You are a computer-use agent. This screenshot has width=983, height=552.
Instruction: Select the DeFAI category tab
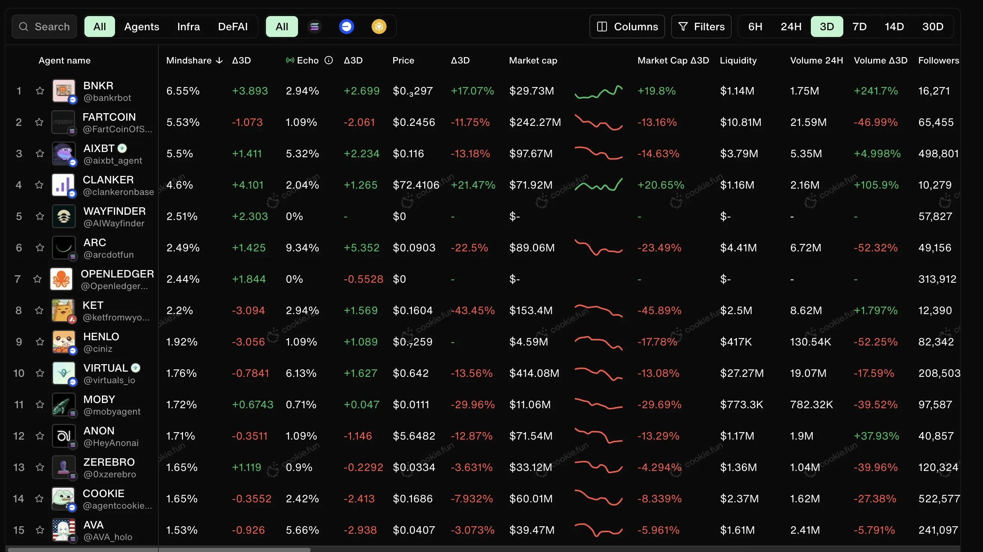(x=233, y=27)
